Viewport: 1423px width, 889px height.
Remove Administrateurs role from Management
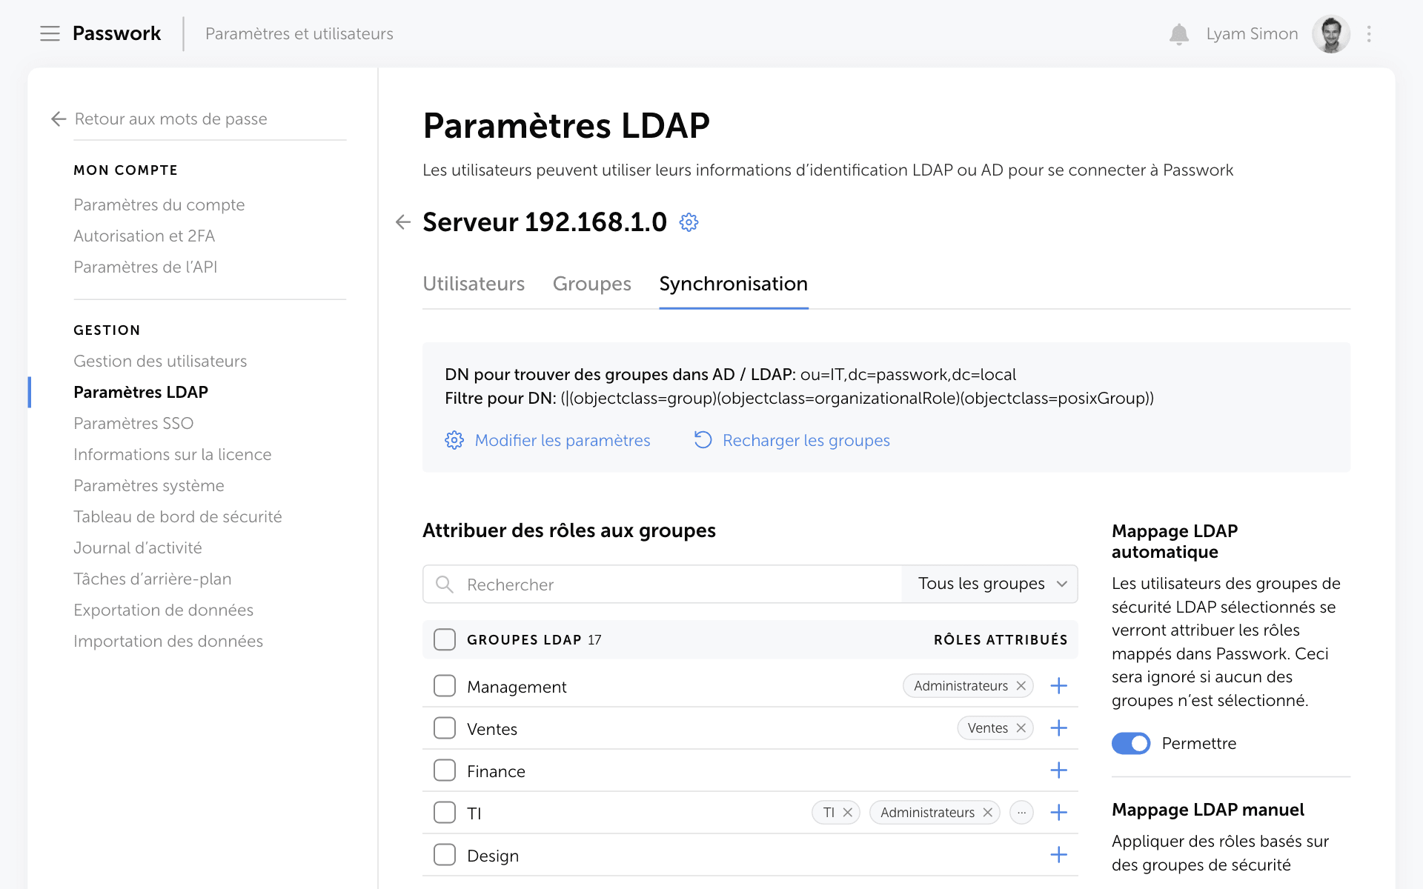[x=1021, y=686]
